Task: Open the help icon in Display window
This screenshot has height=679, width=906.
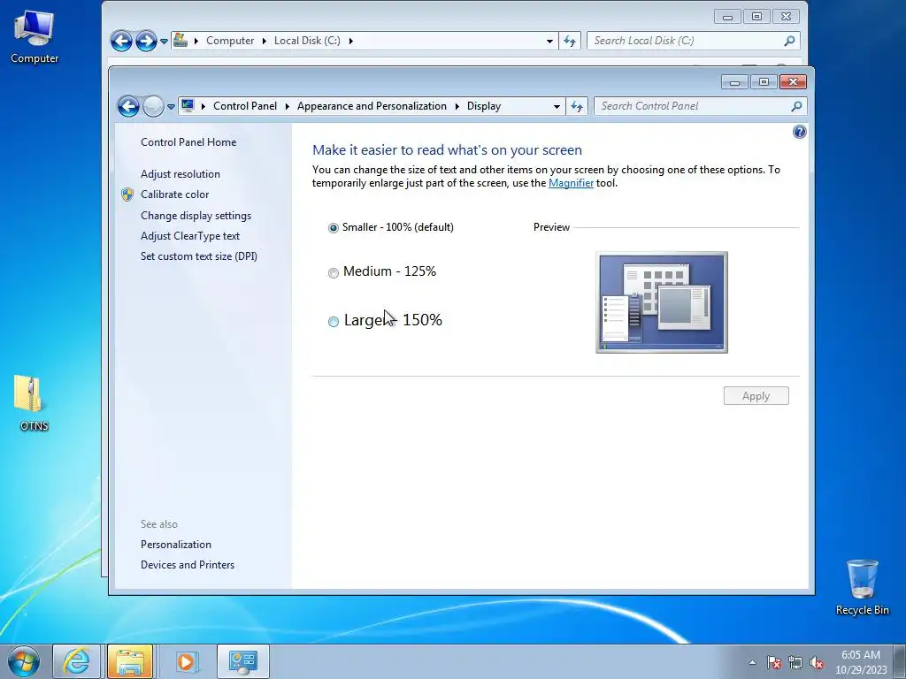Action: coord(799,133)
